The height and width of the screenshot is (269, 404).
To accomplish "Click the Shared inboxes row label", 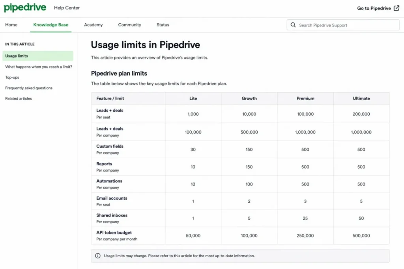I will [x=112, y=218].
